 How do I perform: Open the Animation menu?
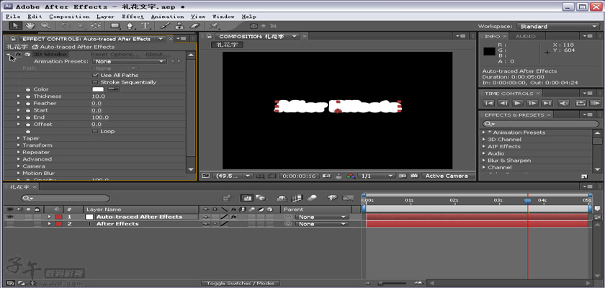[167, 17]
